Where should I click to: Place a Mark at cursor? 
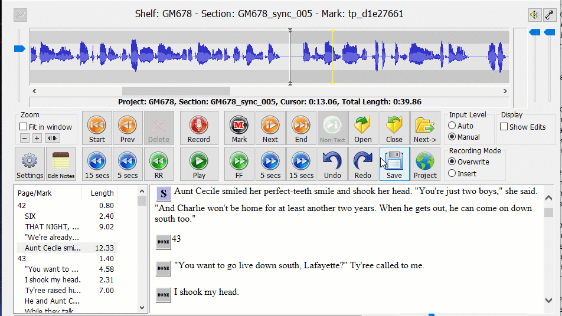point(239,128)
